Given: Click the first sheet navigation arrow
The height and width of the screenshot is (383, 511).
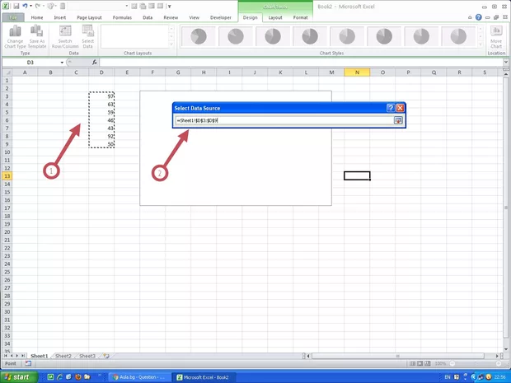Looking at the screenshot, I should [x=6, y=356].
